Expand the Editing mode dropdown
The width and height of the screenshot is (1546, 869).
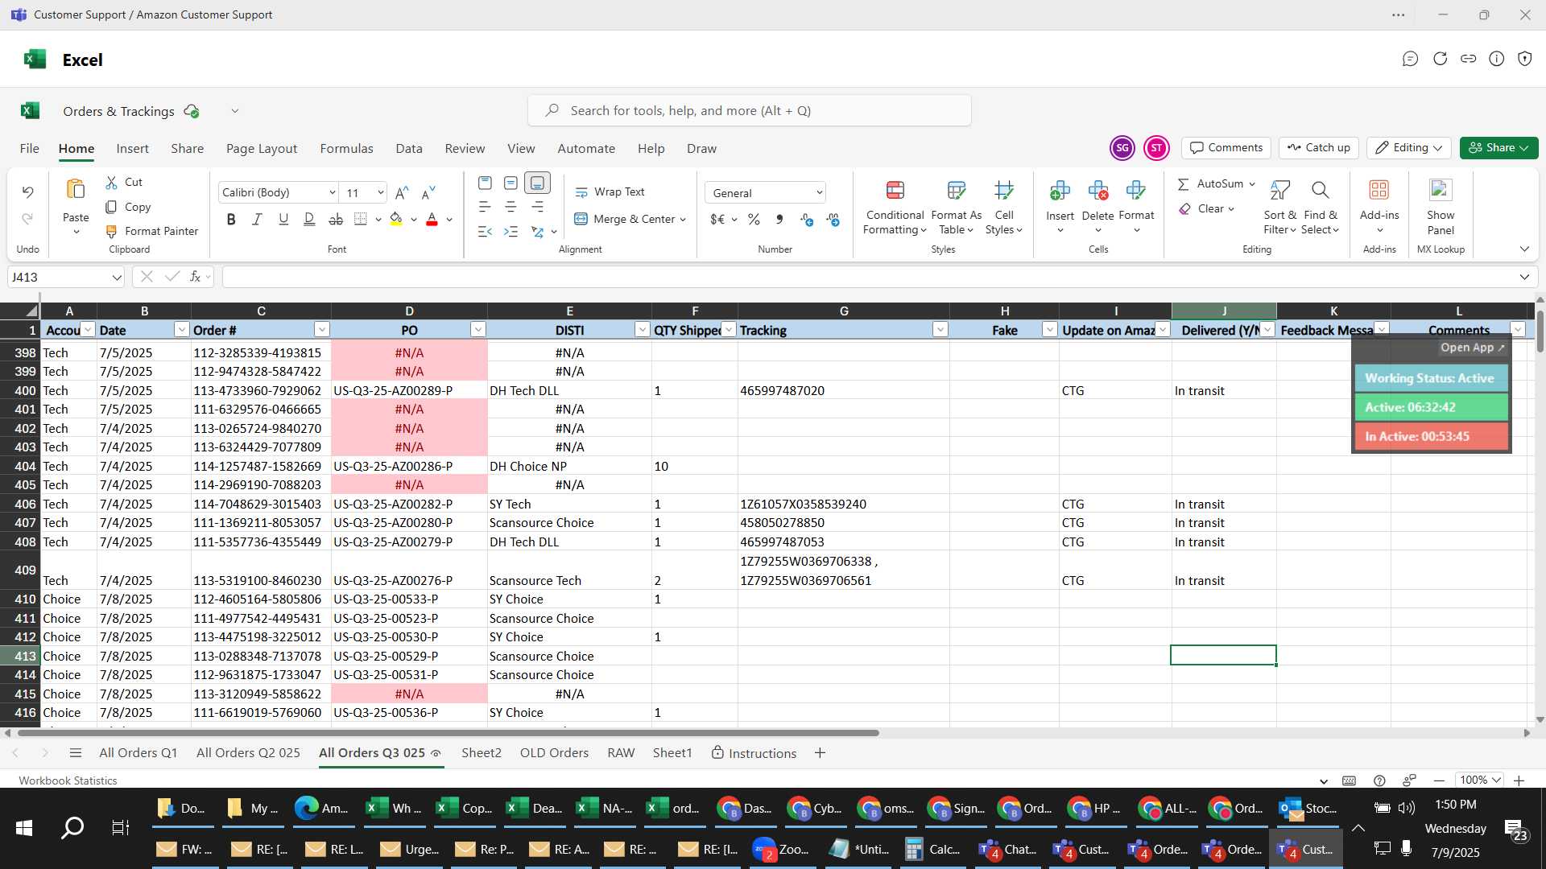pos(1408,147)
